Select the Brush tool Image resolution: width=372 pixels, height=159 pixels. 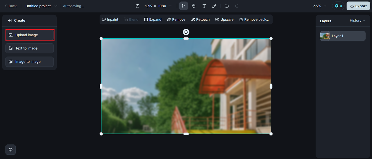pyautogui.click(x=214, y=6)
